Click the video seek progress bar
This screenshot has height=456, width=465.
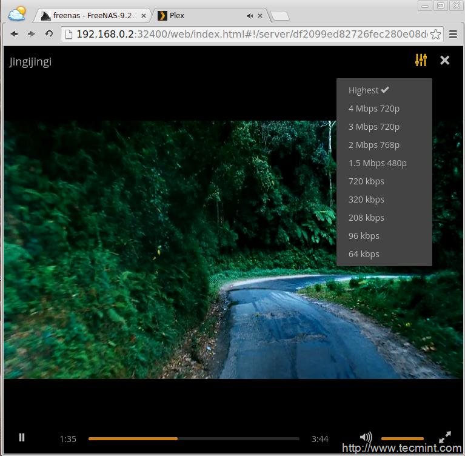[x=193, y=438]
